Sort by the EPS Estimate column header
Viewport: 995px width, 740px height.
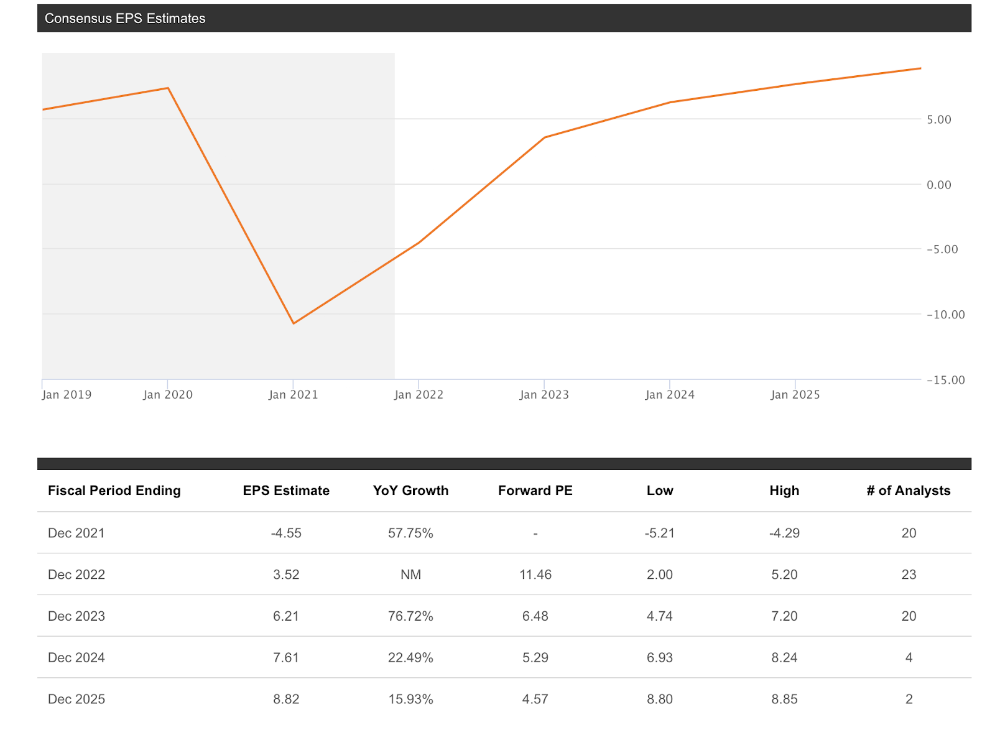point(286,491)
